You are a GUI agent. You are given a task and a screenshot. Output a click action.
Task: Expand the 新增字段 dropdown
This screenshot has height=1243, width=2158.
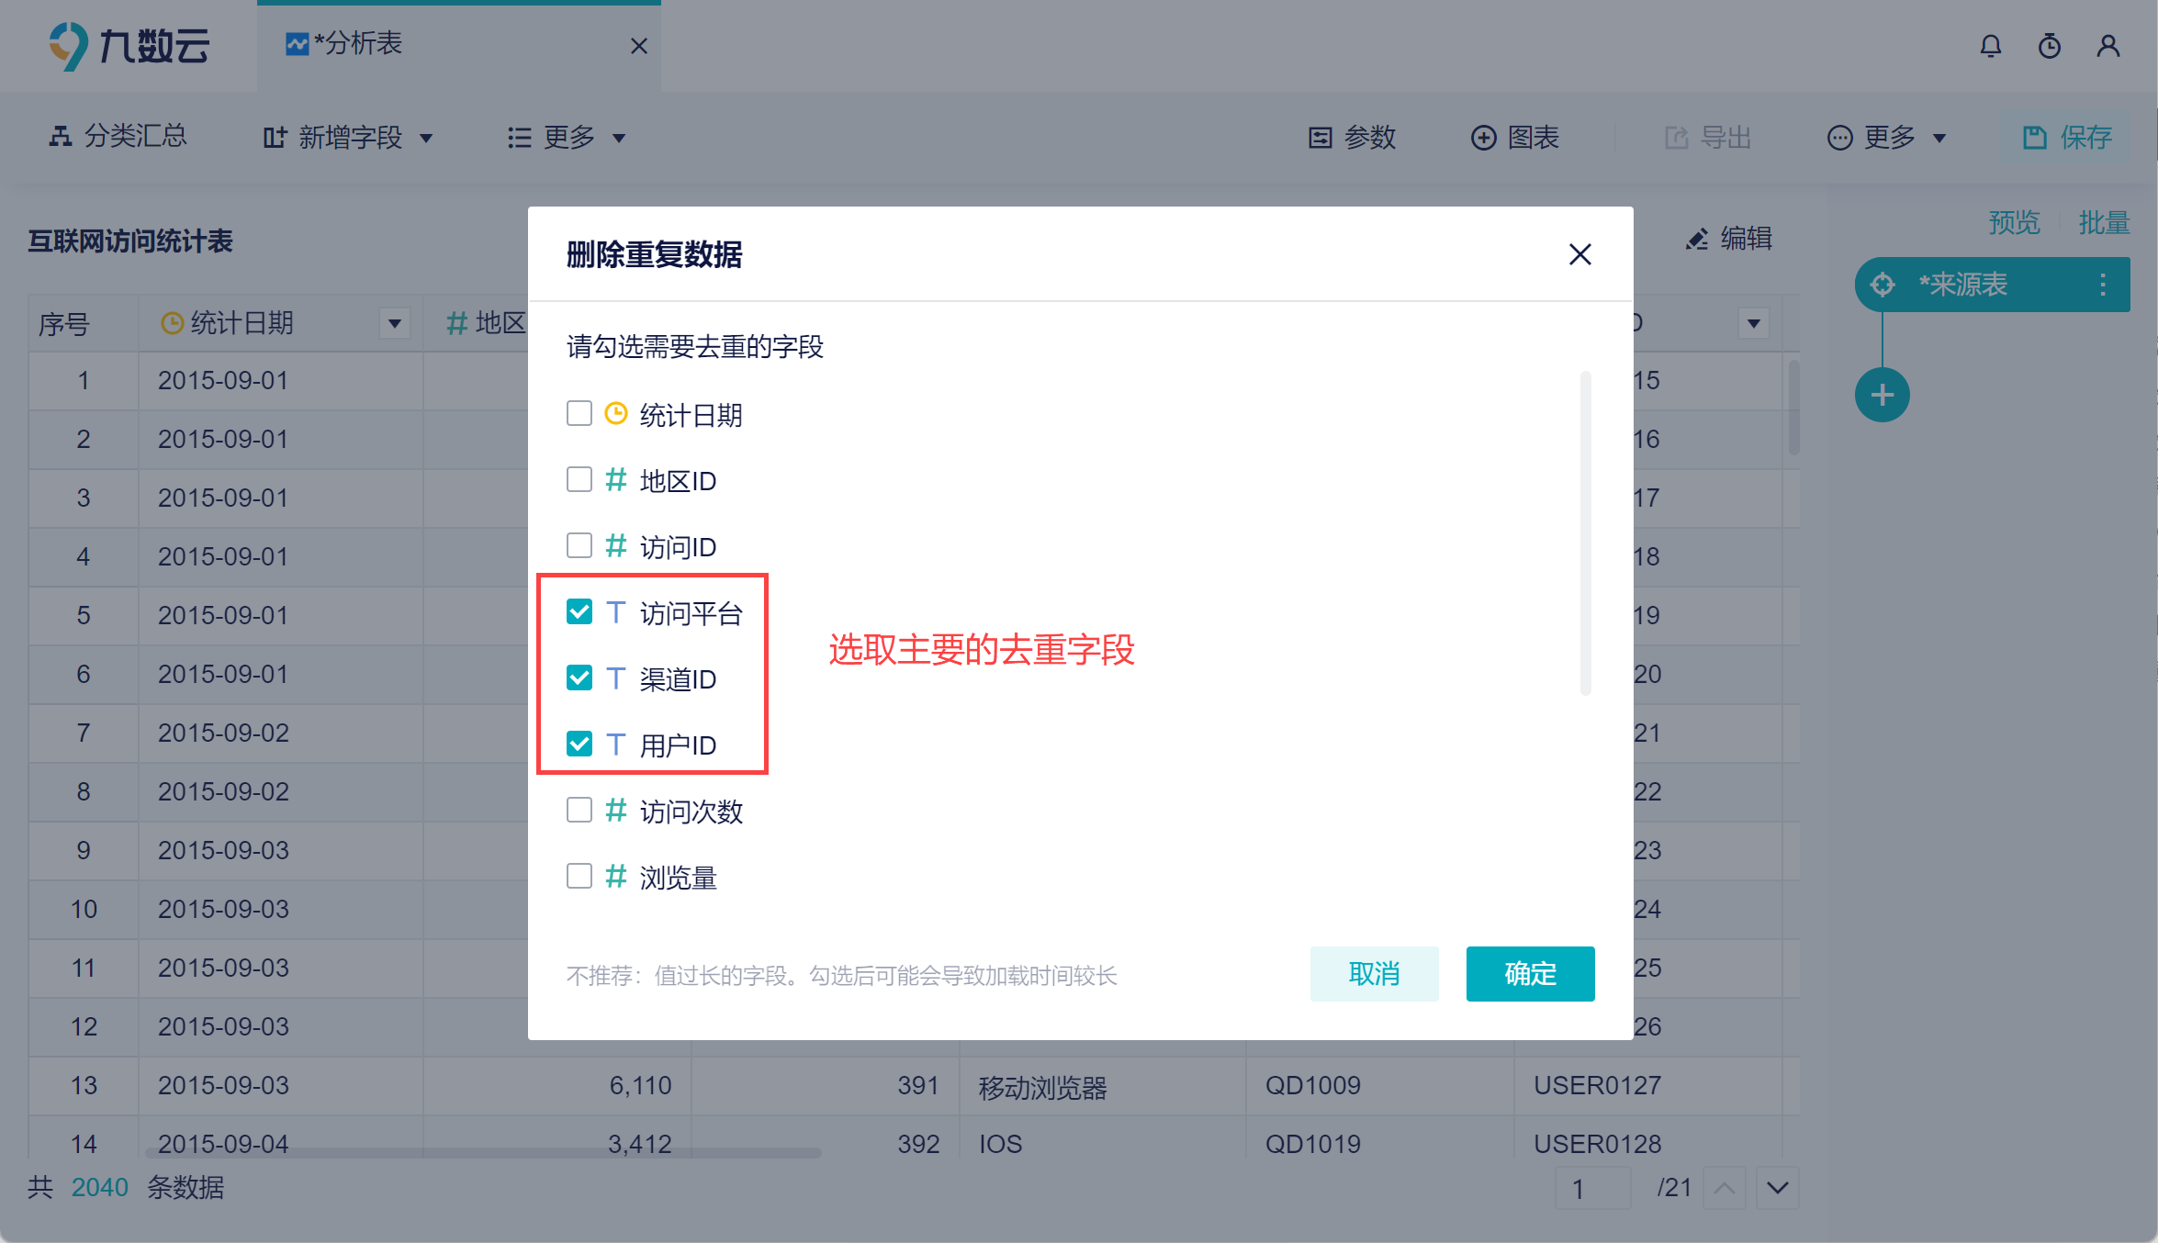tap(349, 138)
